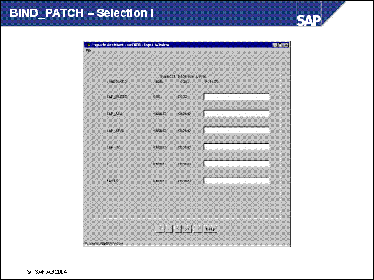Click the Upgrade Assistant title bar icon
This screenshot has width=374, height=280.
(87, 45)
